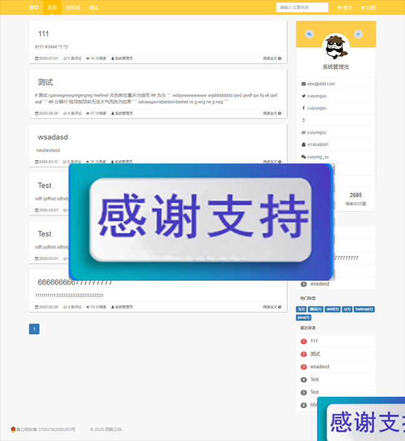405x441 pixels.
Task: Click the author icon on 111 post
Action: [113, 59]
